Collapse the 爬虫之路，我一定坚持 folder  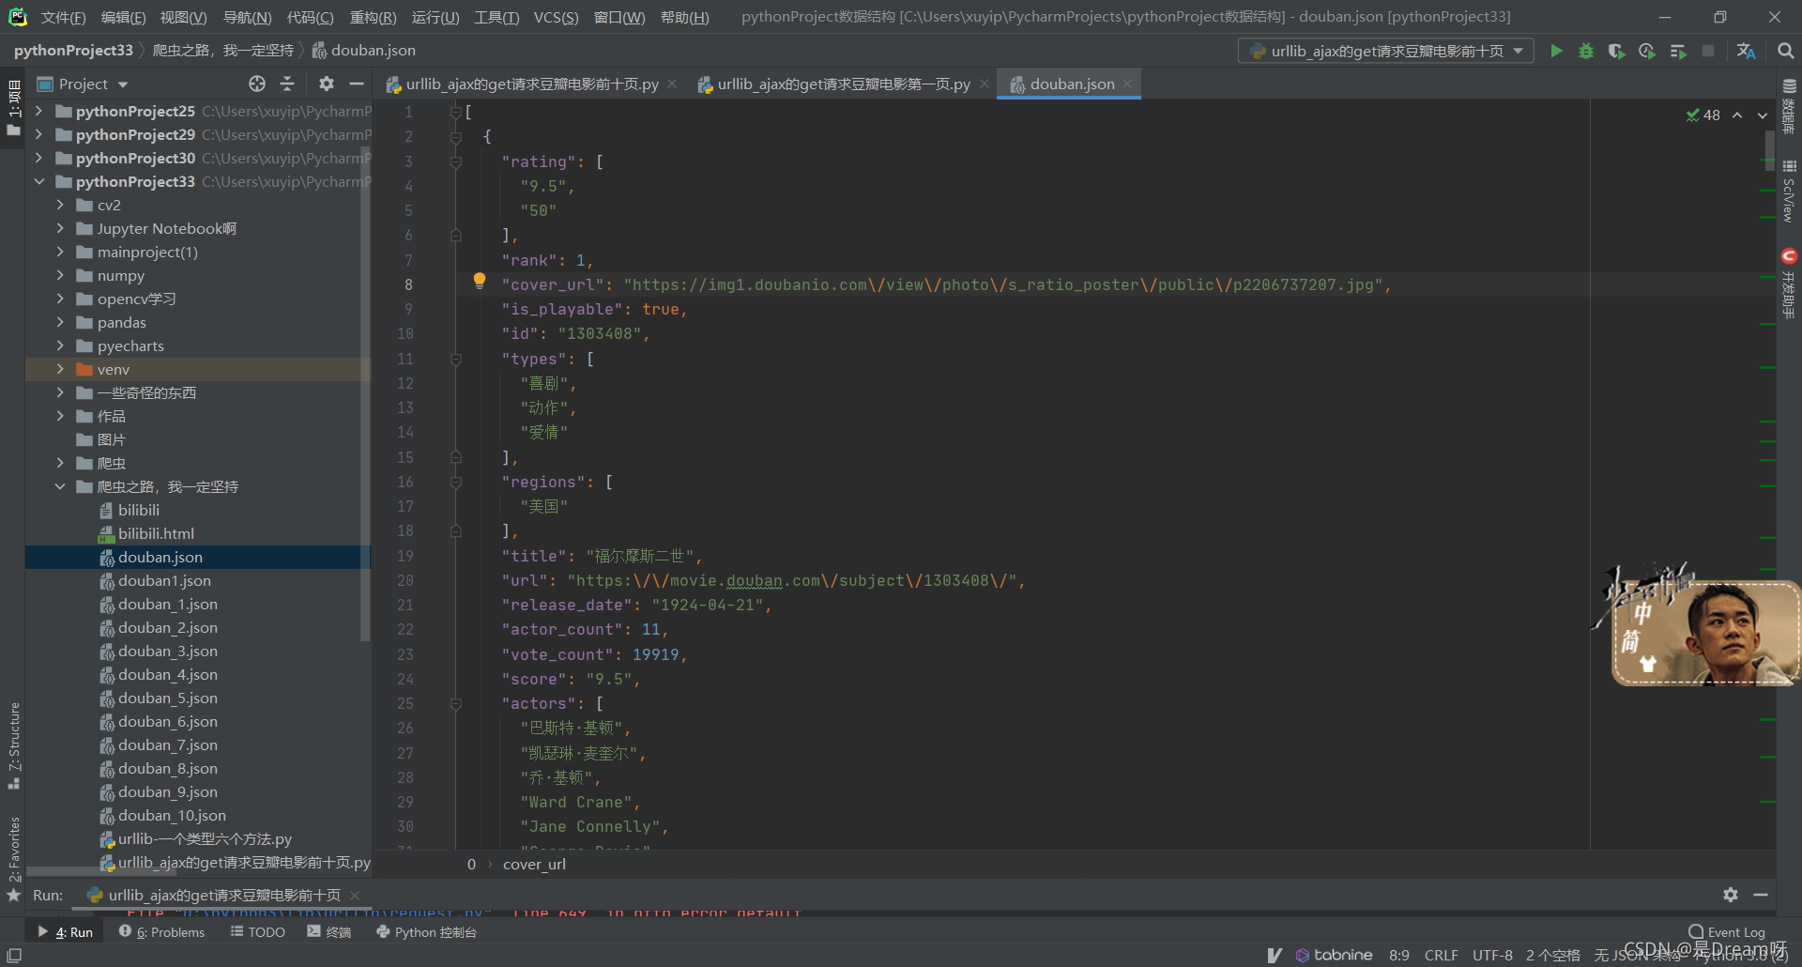coord(60,486)
